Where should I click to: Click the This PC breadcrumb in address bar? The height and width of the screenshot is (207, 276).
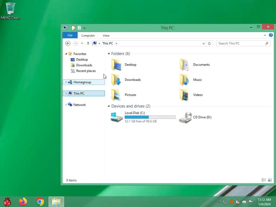pyautogui.click(x=108, y=43)
